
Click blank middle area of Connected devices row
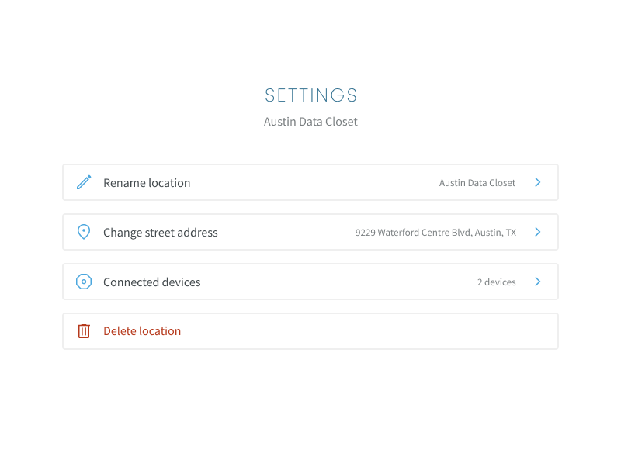(334, 282)
